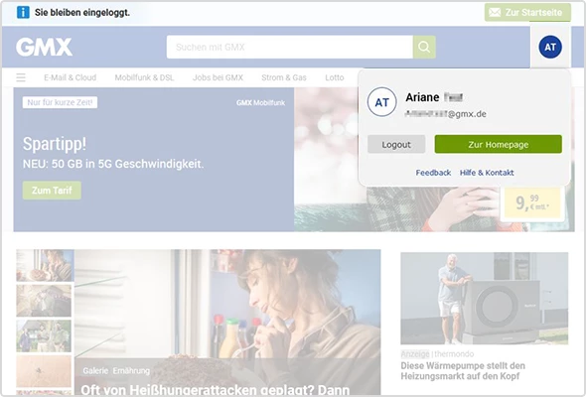586x397 pixels.
Task: Click the Nur für kurze Zeit! badge
Action: (x=60, y=102)
